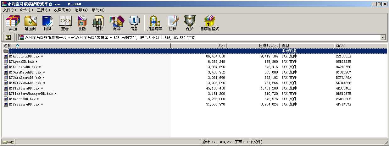Sort by Packed Size (压缩后大小) header
The height and width of the screenshot is (146, 389).
[x=253, y=46]
